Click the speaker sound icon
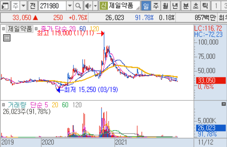The width and height of the screenshot is (227, 147). 88,6
